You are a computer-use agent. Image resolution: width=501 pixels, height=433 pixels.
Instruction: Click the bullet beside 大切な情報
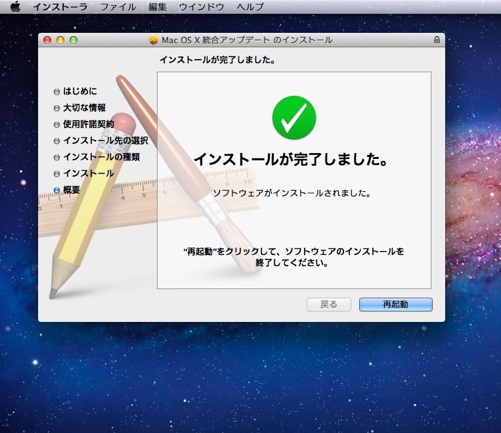coord(56,108)
